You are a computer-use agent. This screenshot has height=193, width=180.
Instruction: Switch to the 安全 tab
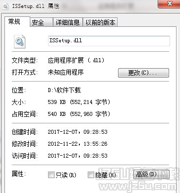coord(41,22)
